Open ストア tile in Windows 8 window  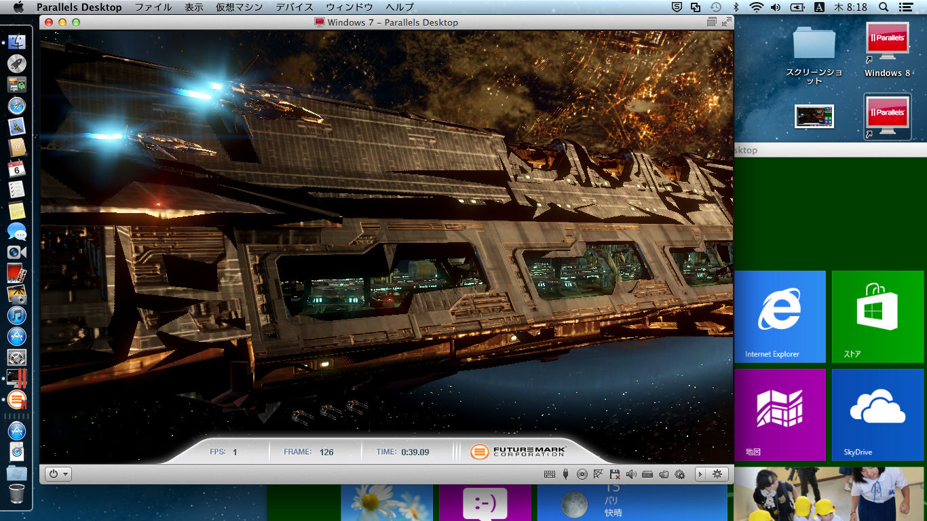point(877,317)
